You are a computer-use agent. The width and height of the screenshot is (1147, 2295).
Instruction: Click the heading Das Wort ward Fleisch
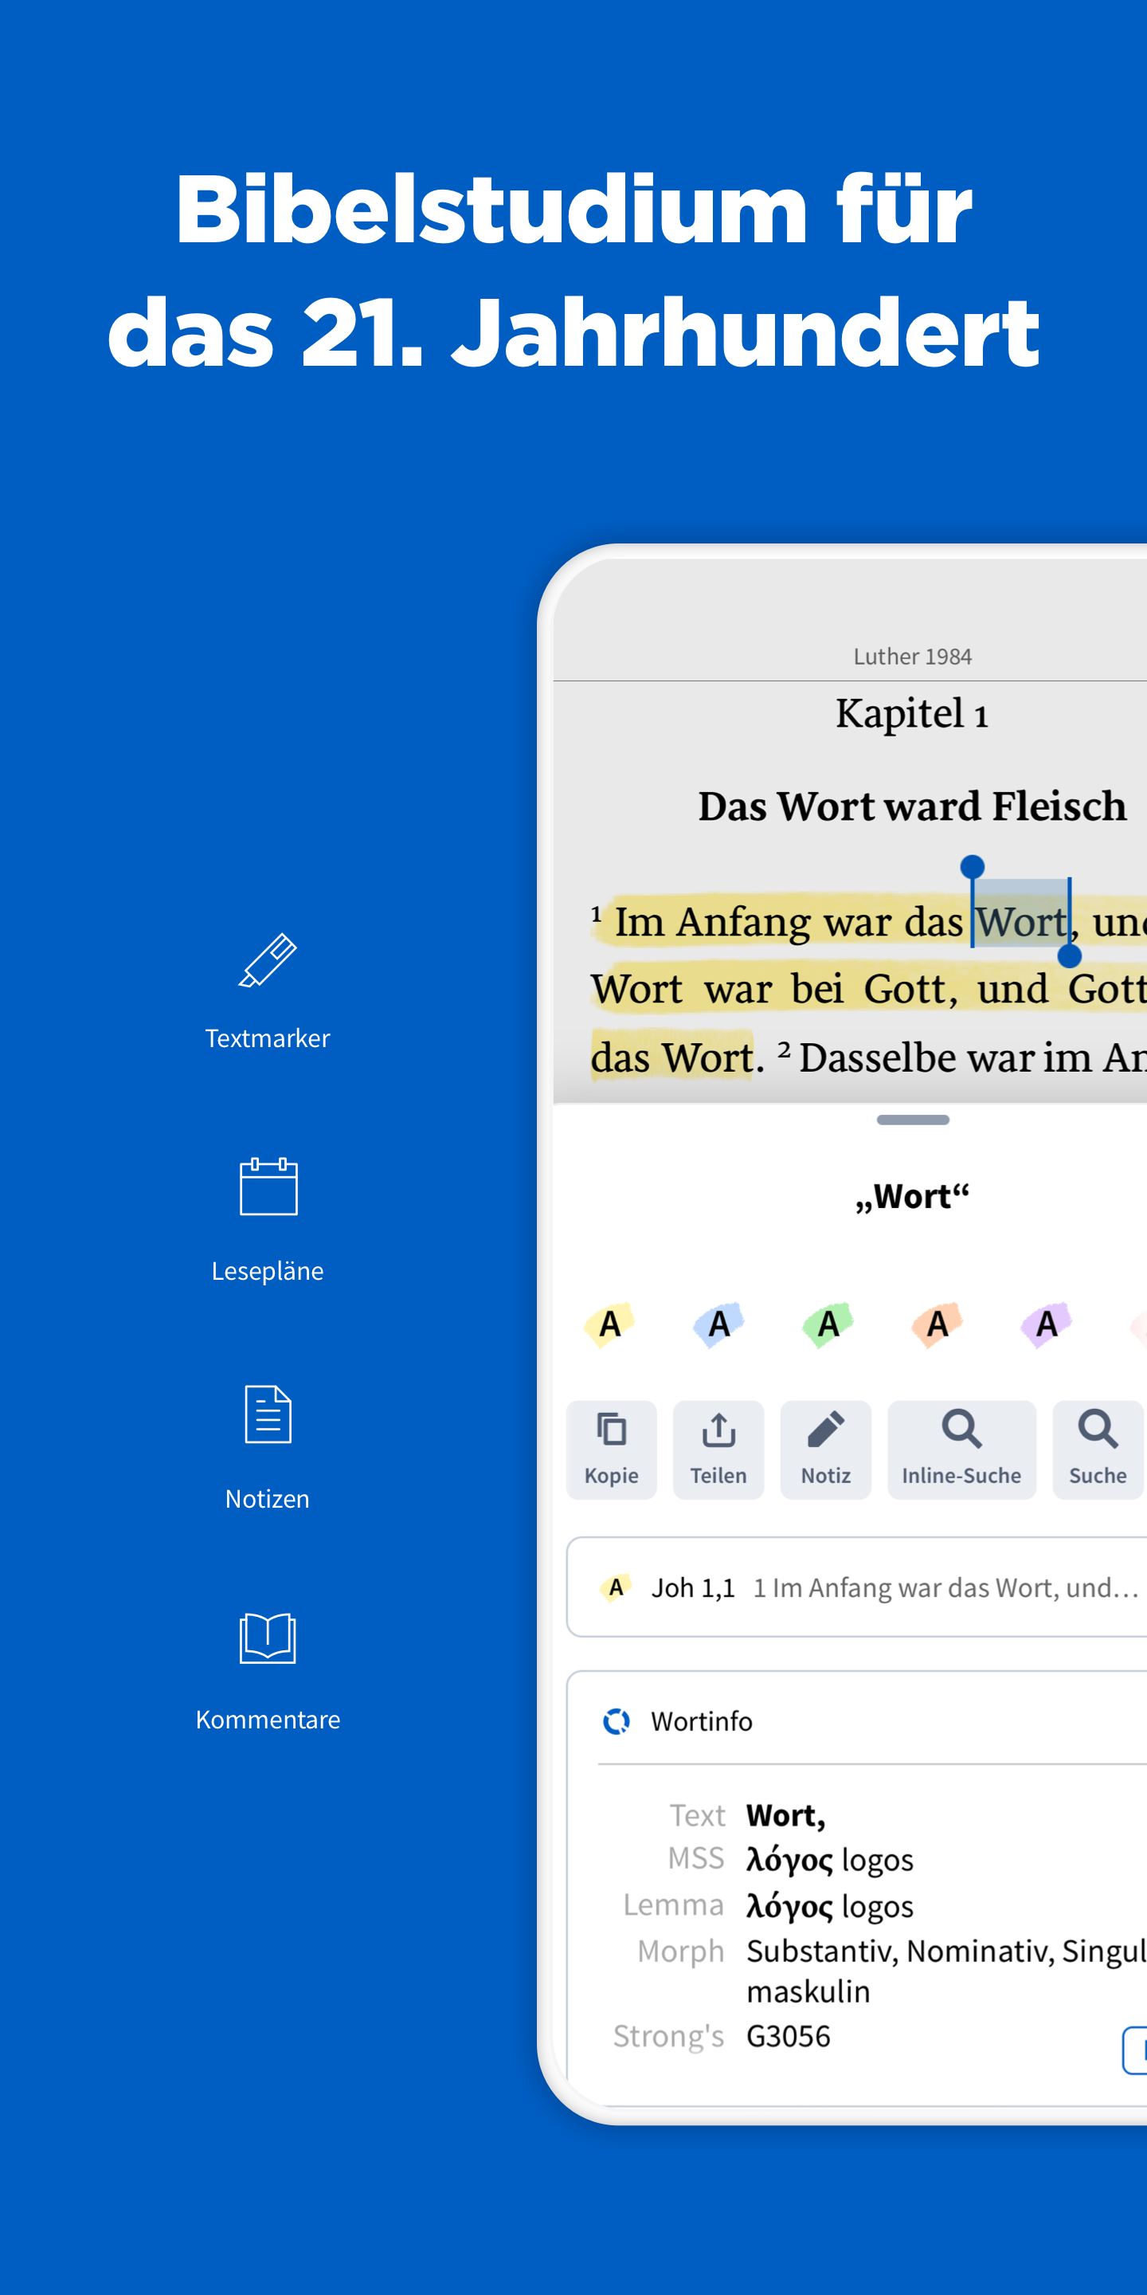[x=912, y=806]
